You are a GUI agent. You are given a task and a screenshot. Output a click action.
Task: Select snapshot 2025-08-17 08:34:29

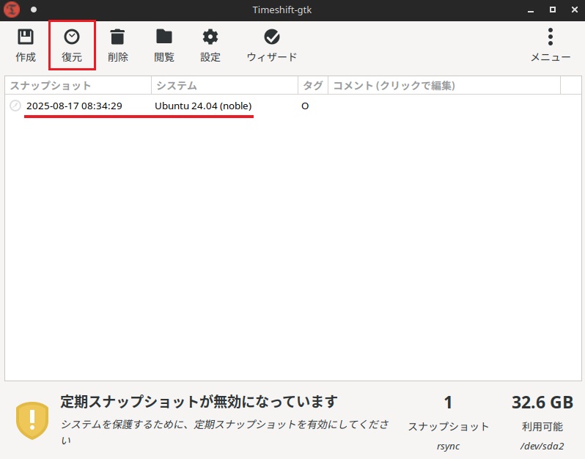click(x=74, y=106)
